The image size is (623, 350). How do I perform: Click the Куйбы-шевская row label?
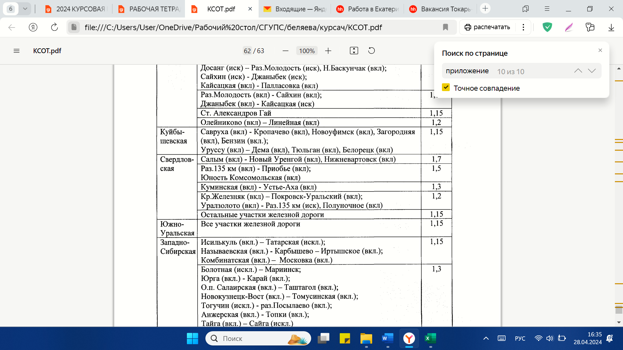coord(174,136)
